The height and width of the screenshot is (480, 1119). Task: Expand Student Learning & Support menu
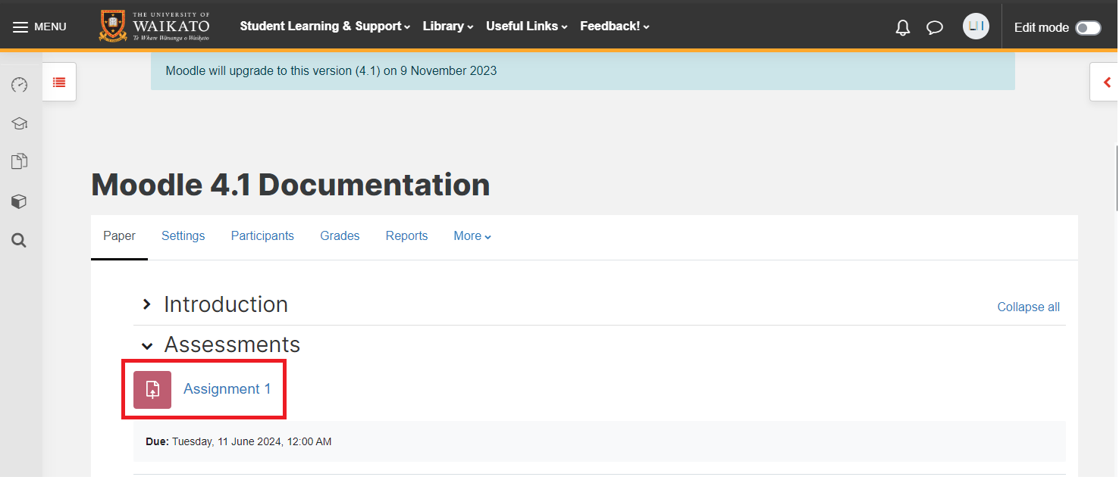pos(324,26)
